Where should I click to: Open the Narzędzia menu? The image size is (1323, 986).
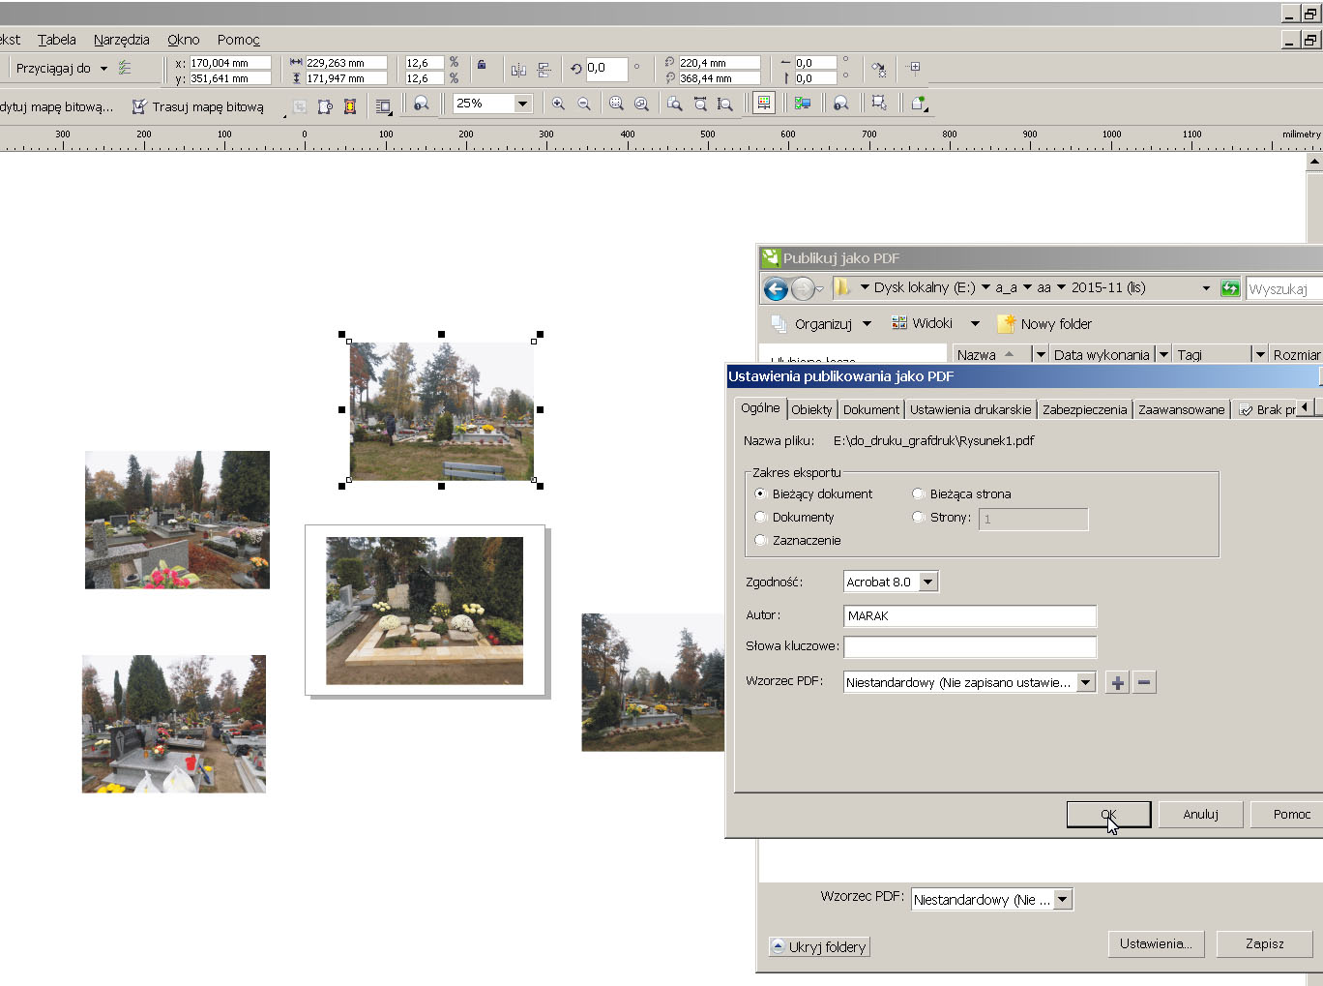(121, 40)
